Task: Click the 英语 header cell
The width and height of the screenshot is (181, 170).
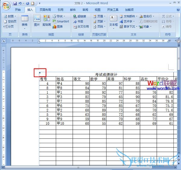Action: [115, 79]
